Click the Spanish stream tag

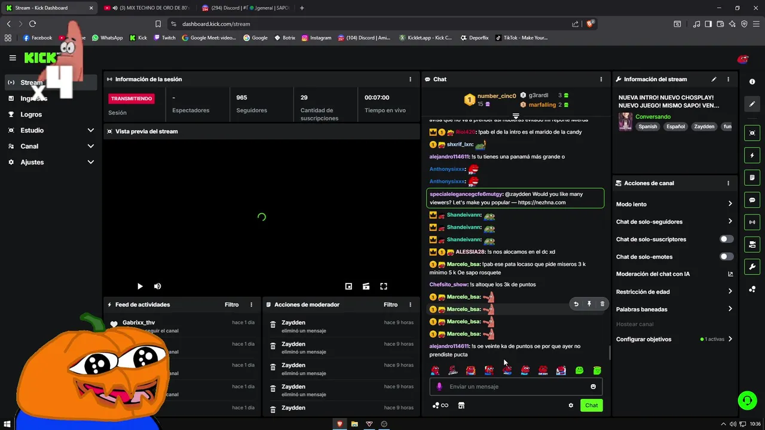click(x=647, y=127)
